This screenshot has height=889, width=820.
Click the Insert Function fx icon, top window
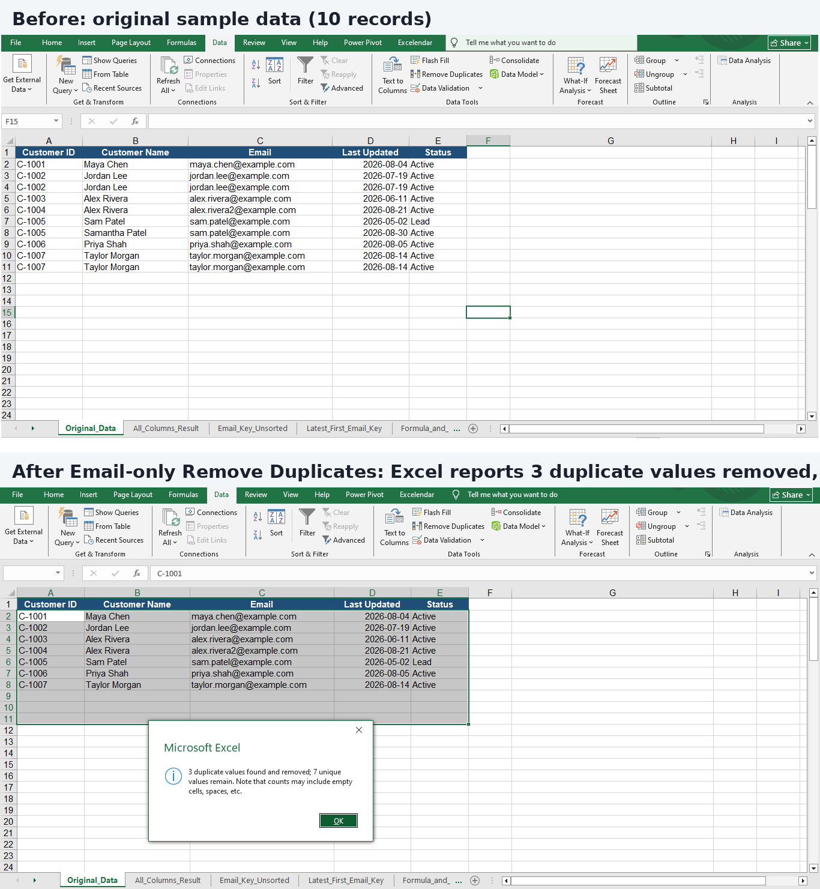point(135,121)
